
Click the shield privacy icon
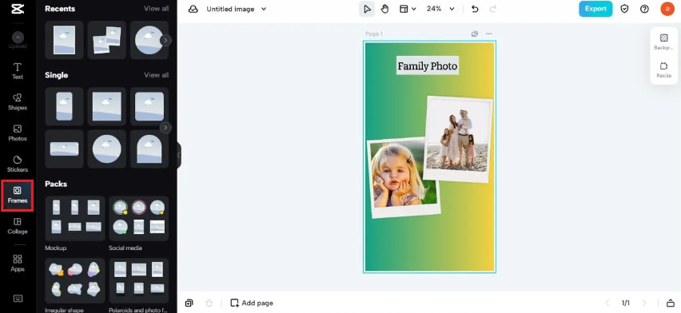pyautogui.click(x=624, y=9)
